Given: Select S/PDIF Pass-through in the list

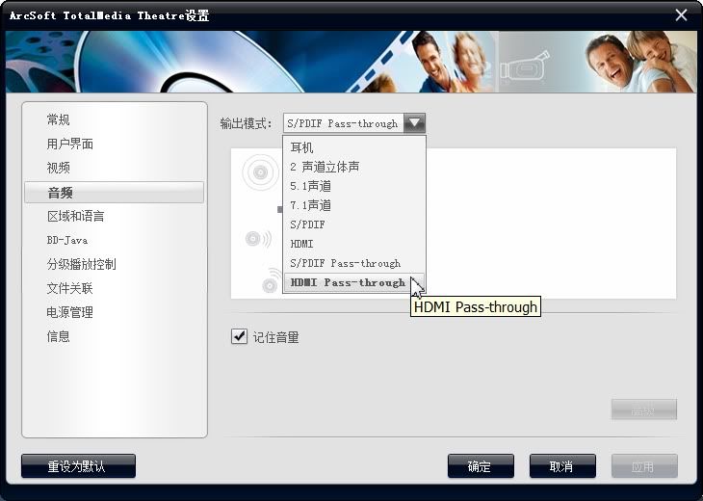Looking at the screenshot, I should [x=354, y=263].
